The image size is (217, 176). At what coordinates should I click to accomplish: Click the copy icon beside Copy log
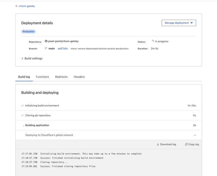pos(186,145)
